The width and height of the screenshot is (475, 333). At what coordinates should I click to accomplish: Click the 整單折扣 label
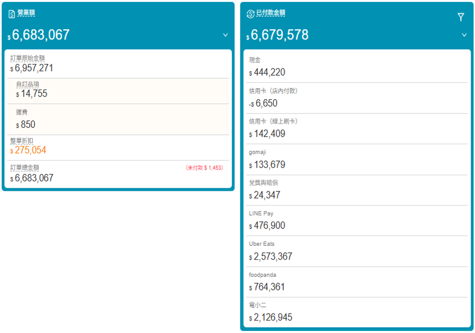coord(22,141)
